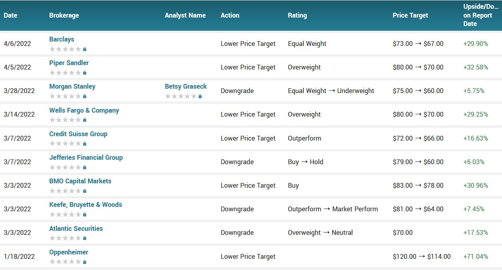Open the Atlantic Securities link
This screenshot has width=502, height=270.
coord(76,228)
